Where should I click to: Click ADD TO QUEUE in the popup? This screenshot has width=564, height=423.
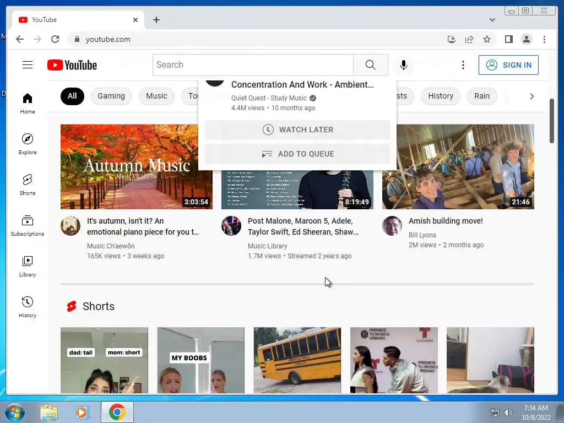point(297,154)
